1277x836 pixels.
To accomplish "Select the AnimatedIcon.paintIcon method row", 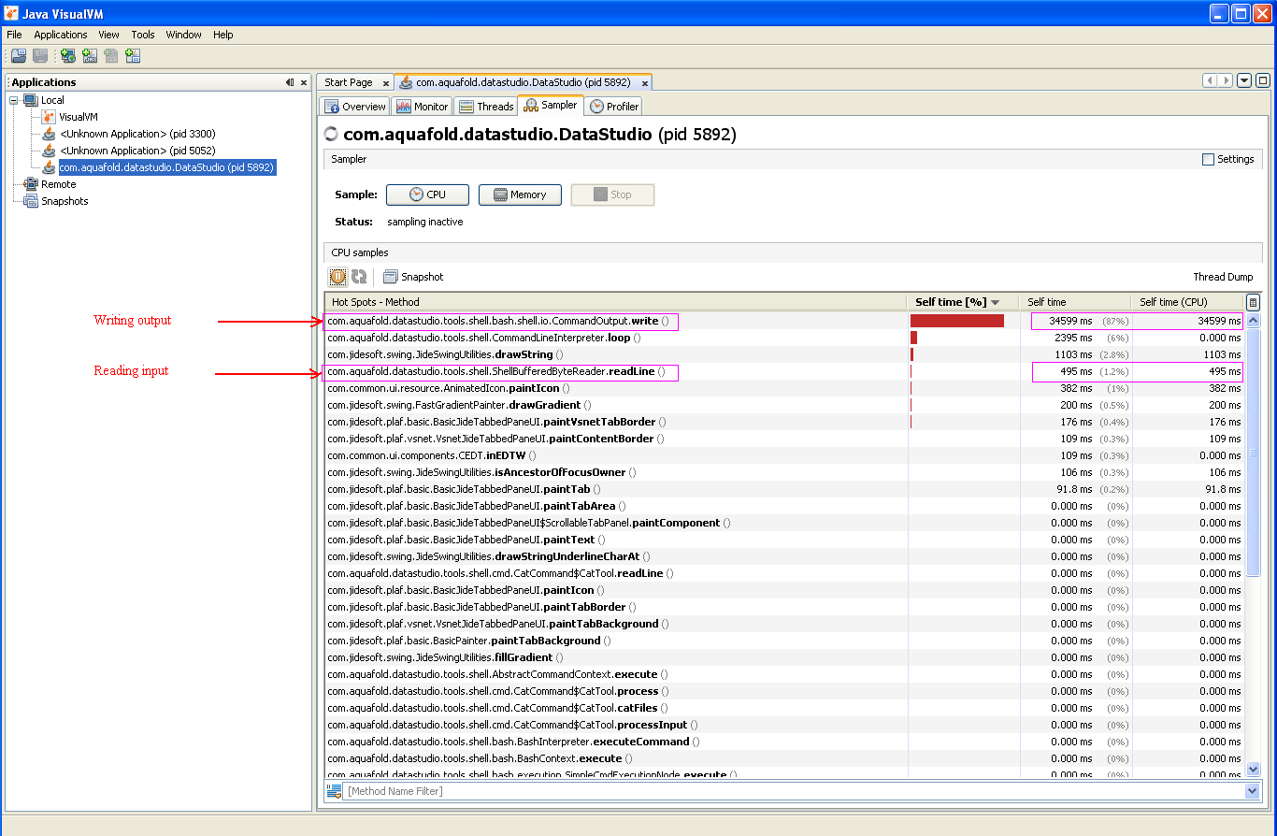I will (x=784, y=388).
